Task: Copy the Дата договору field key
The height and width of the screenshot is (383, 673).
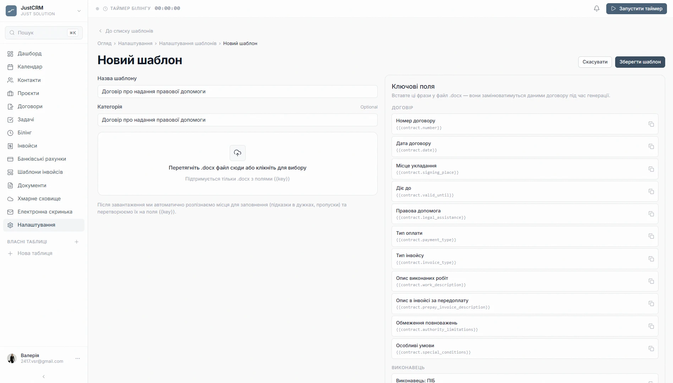Action: pyautogui.click(x=651, y=146)
